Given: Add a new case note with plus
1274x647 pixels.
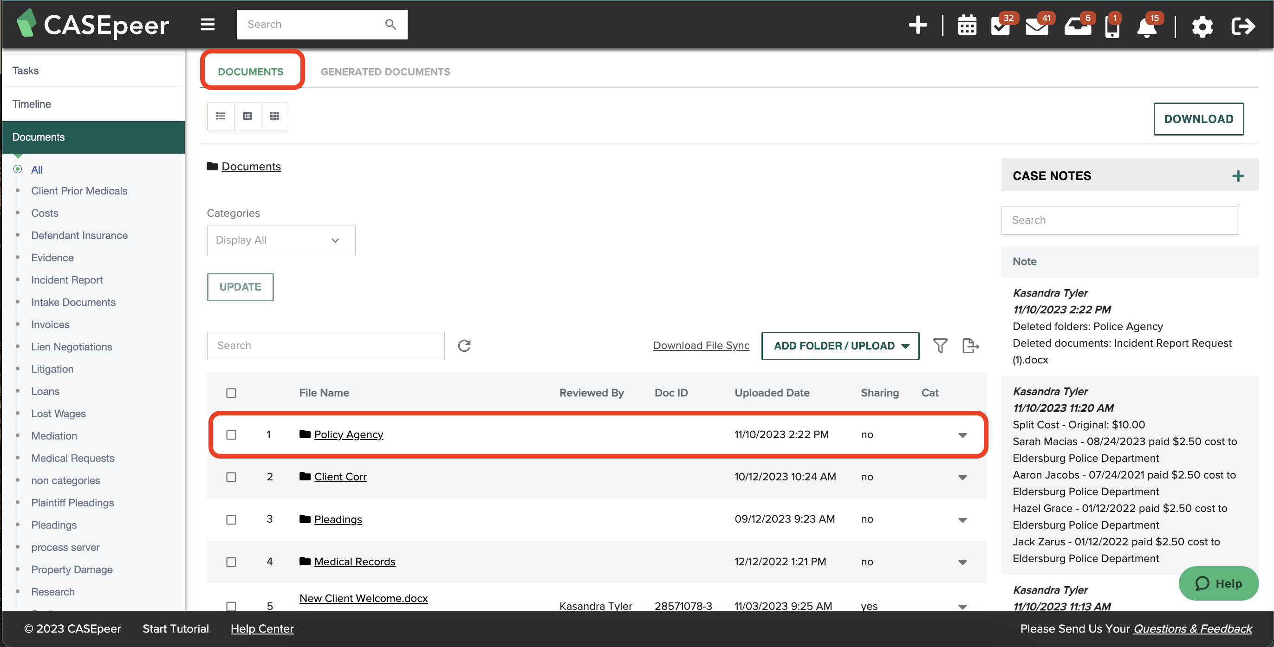Looking at the screenshot, I should click(1238, 176).
